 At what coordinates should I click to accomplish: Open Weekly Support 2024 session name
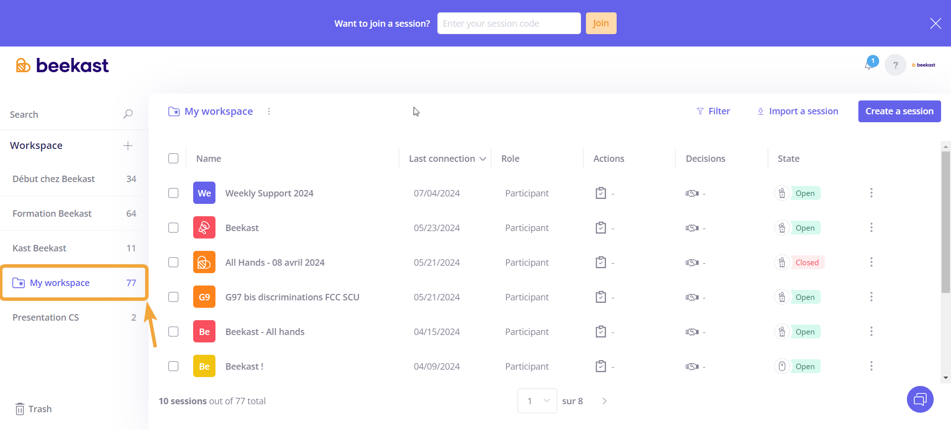pos(269,193)
